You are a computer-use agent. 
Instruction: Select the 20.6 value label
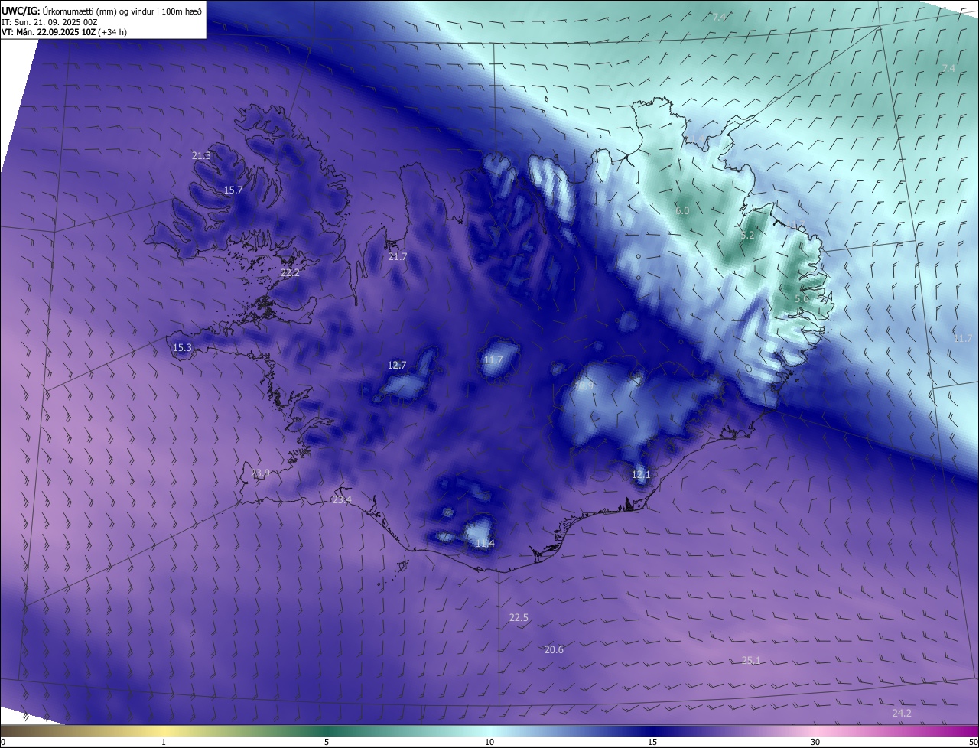tap(554, 649)
